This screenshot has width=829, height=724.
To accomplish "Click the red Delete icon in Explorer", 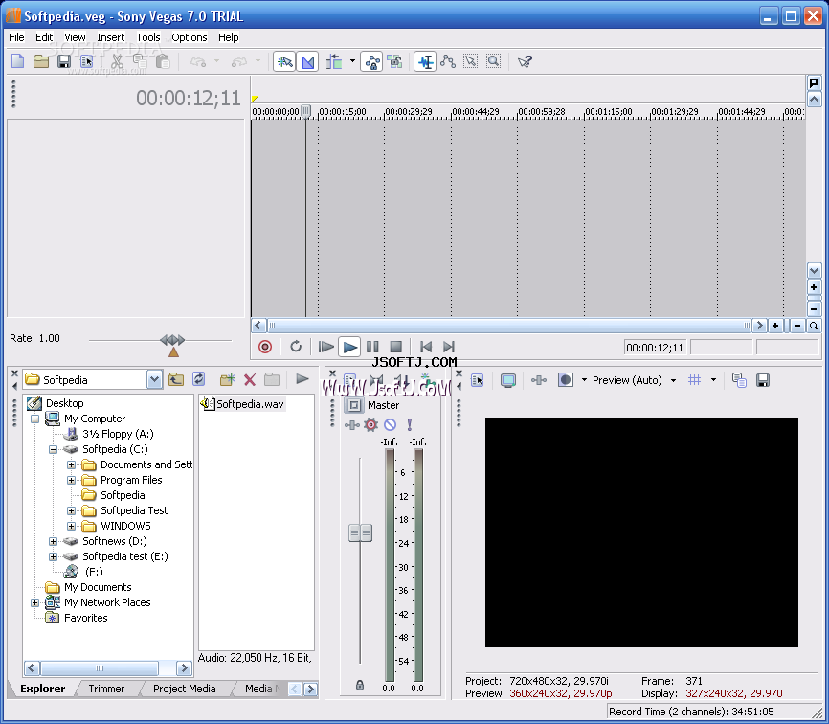I will [250, 379].
